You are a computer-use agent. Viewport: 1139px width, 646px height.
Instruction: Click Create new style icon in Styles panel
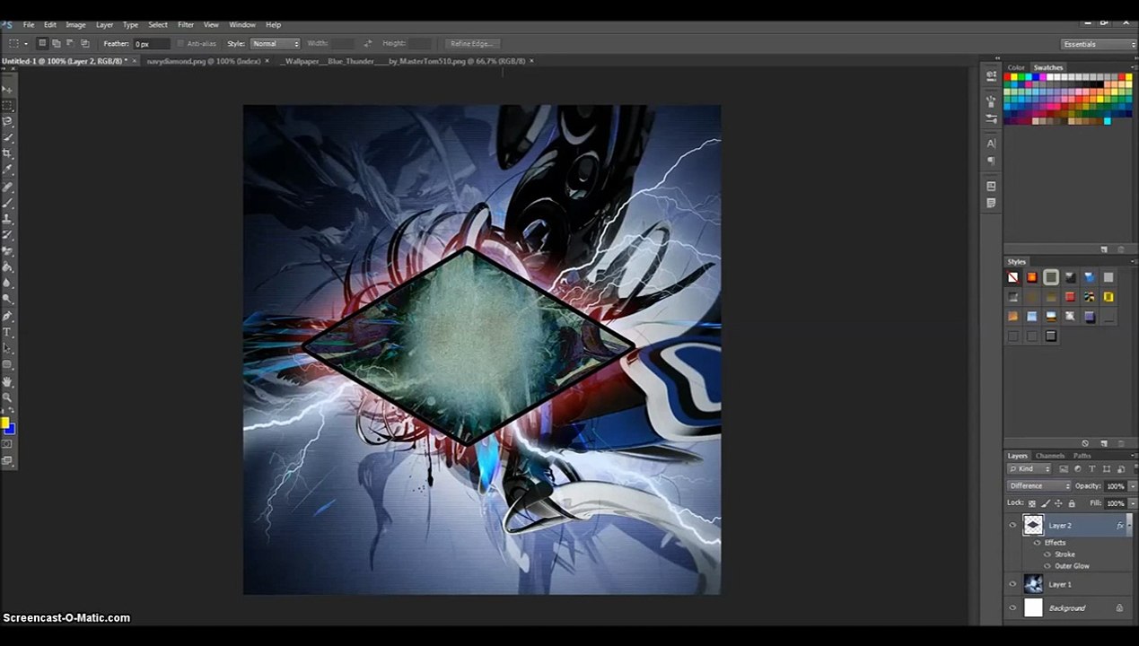click(x=1104, y=443)
